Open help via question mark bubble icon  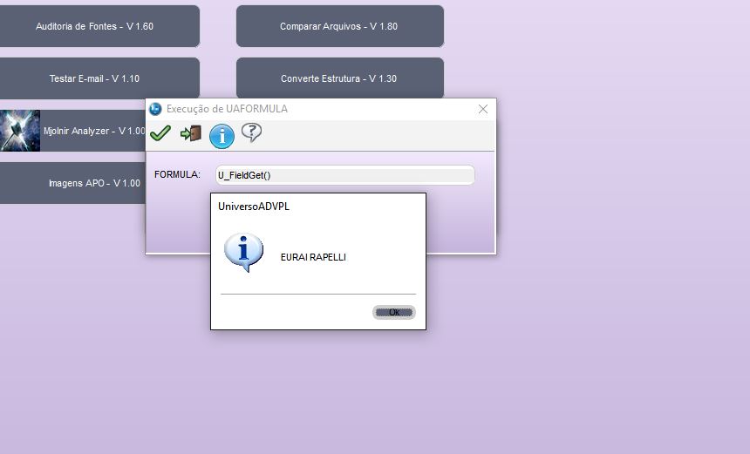pos(251,132)
